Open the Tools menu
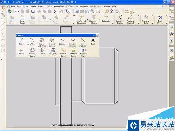 pyautogui.click(x=49, y=6)
